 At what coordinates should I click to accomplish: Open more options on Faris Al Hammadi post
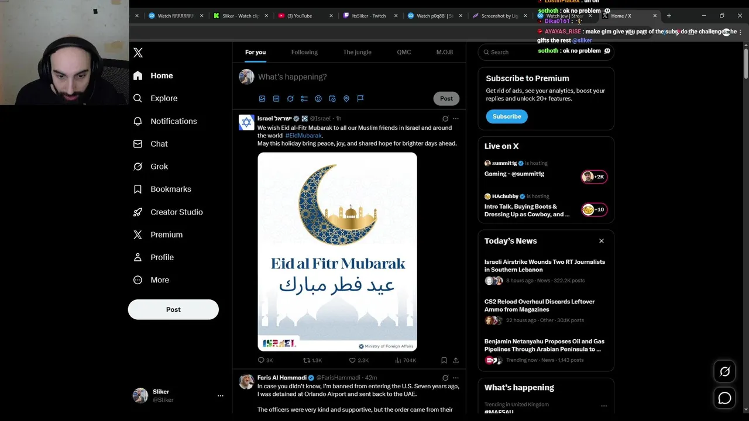click(456, 378)
